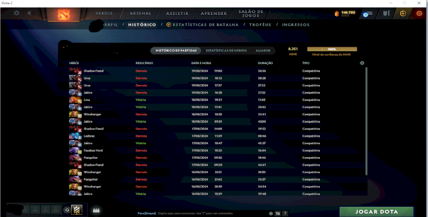Click Leshrac portrait in the 17/08 11:39 match
Image resolution: width=428 pixels, height=217 pixels.
(x=75, y=136)
